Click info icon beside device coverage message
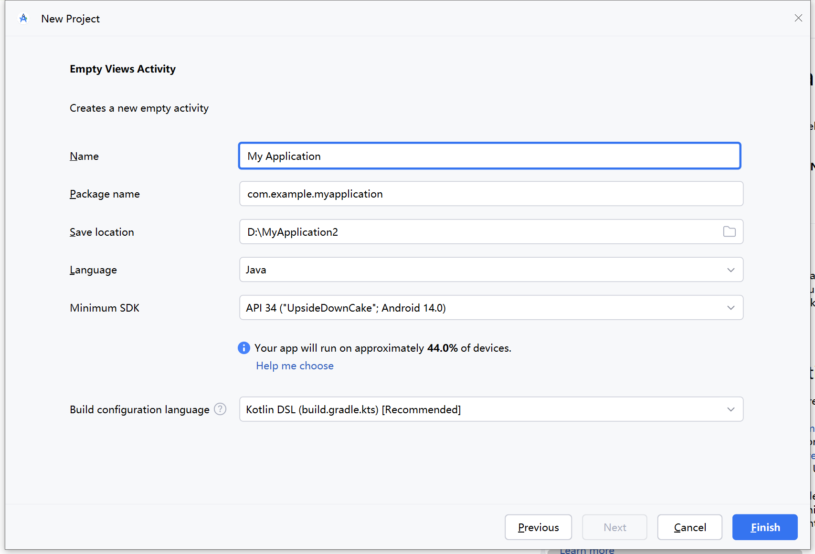Viewport: 815px width, 554px height. coord(244,348)
